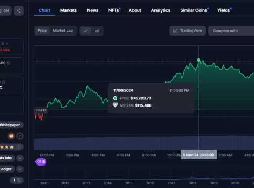This screenshot has height=188, width=254.
Task: Open the Reddit community icon
Action: (x=12, y=136)
